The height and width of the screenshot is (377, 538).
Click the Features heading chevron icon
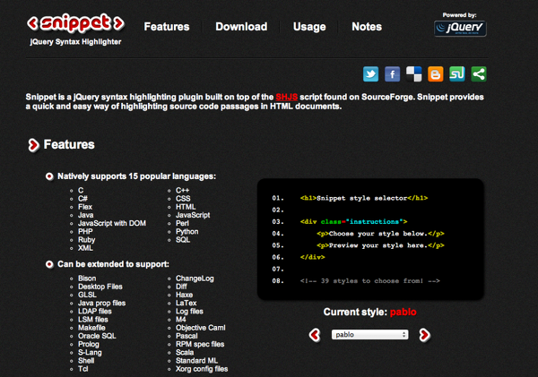pos(34,145)
